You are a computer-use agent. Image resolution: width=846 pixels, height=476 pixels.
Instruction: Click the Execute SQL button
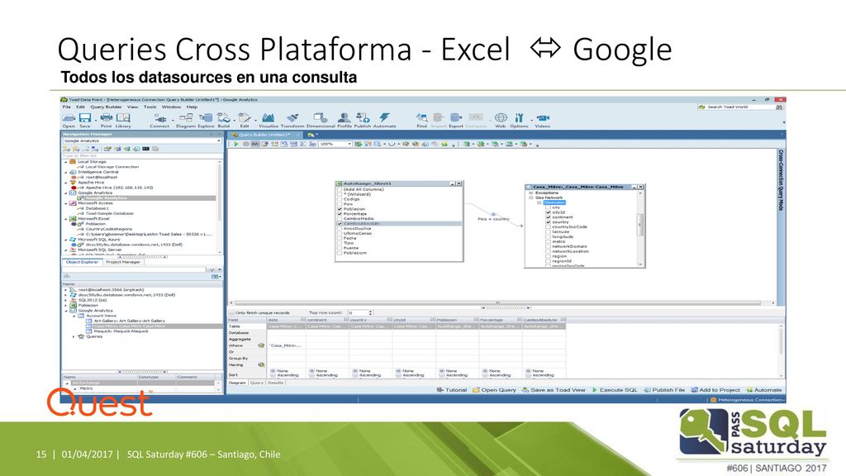pyautogui.click(x=615, y=390)
